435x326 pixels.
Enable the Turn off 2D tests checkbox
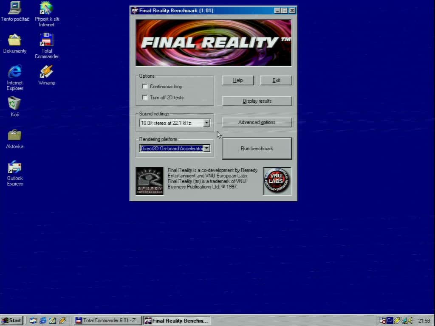pos(145,97)
